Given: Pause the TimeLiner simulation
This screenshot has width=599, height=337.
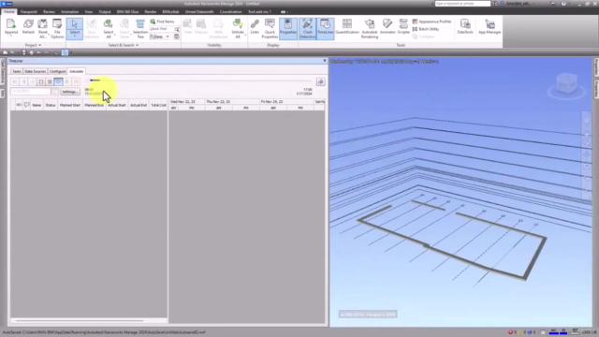Looking at the screenshot, I should click(x=50, y=81).
